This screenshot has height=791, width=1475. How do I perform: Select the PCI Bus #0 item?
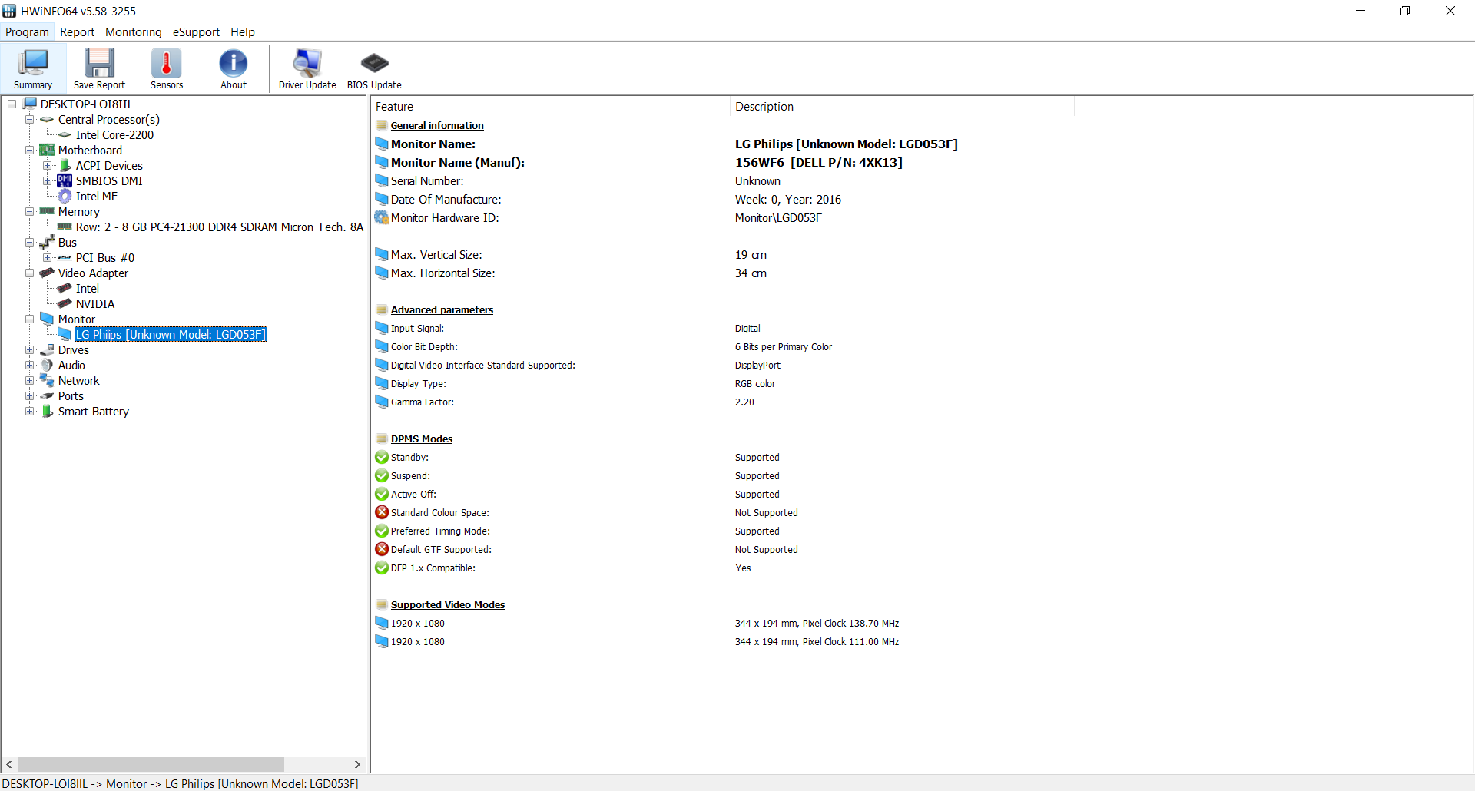(105, 257)
